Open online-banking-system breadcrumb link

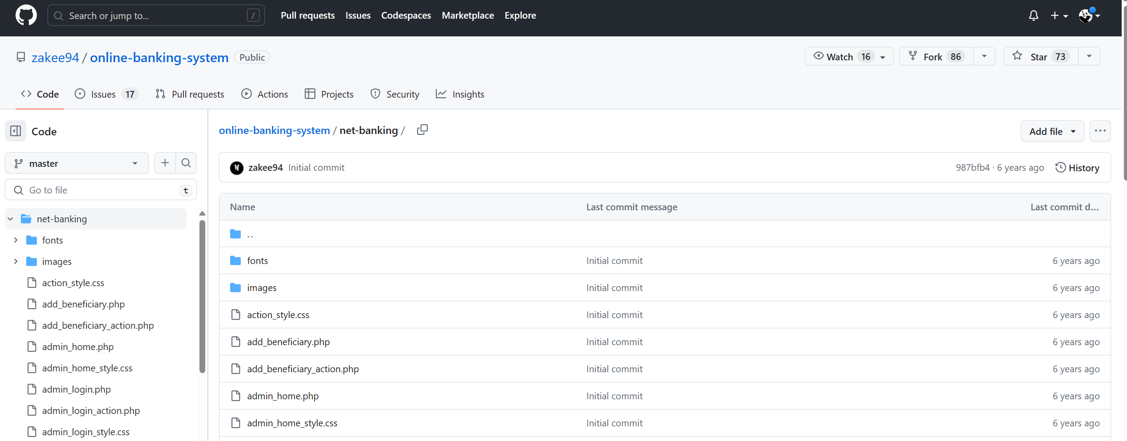tap(274, 130)
